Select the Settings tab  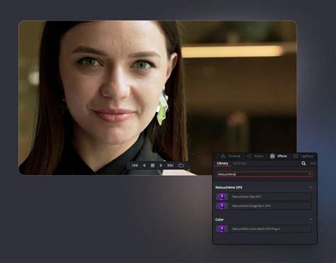(240, 163)
